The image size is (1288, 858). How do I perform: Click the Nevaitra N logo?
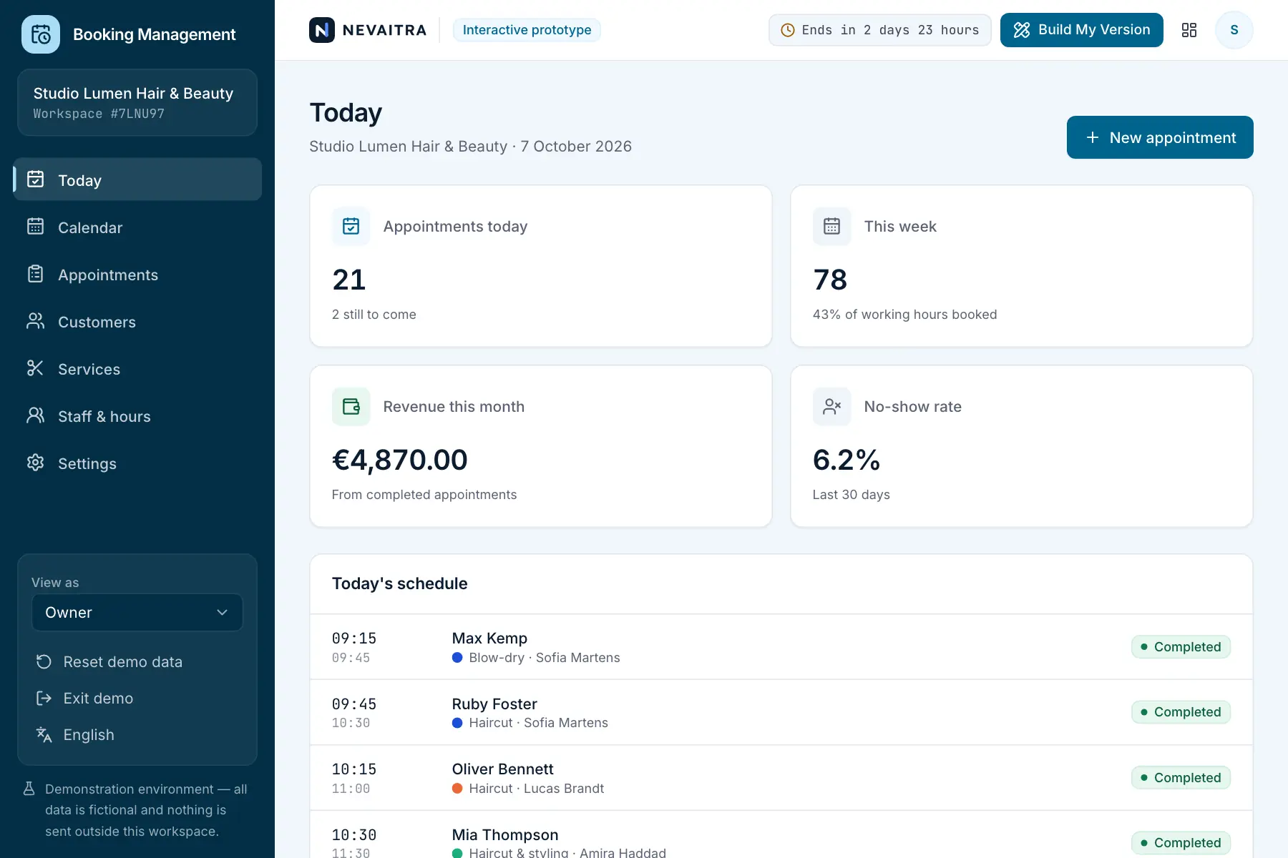point(322,30)
